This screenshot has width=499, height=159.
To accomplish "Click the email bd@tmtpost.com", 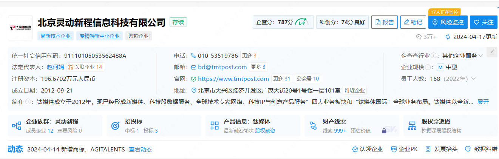I will tap(222, 67).
